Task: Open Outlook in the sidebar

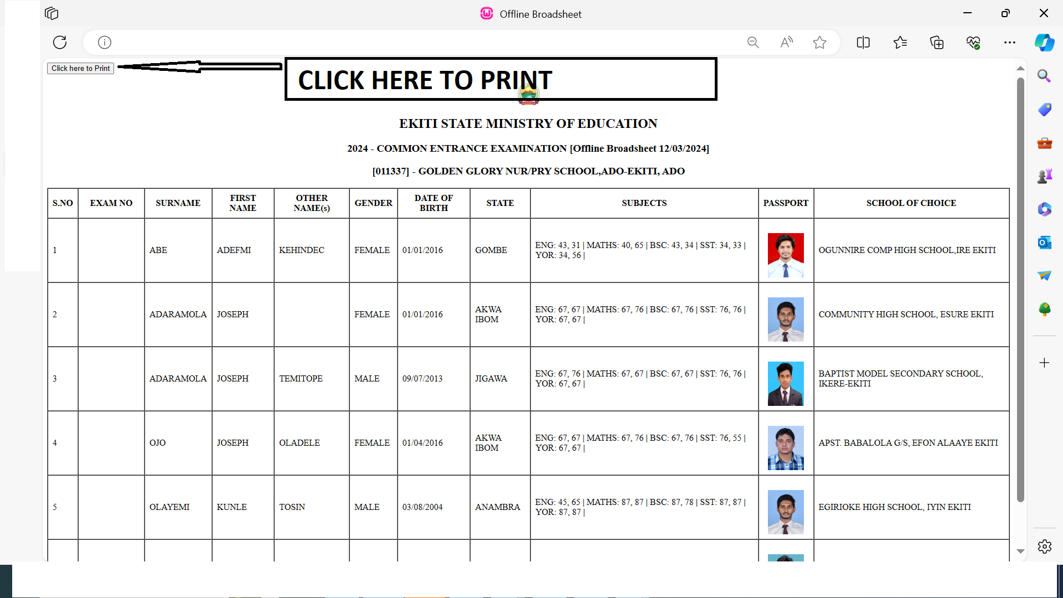Action: (1044, 242)
